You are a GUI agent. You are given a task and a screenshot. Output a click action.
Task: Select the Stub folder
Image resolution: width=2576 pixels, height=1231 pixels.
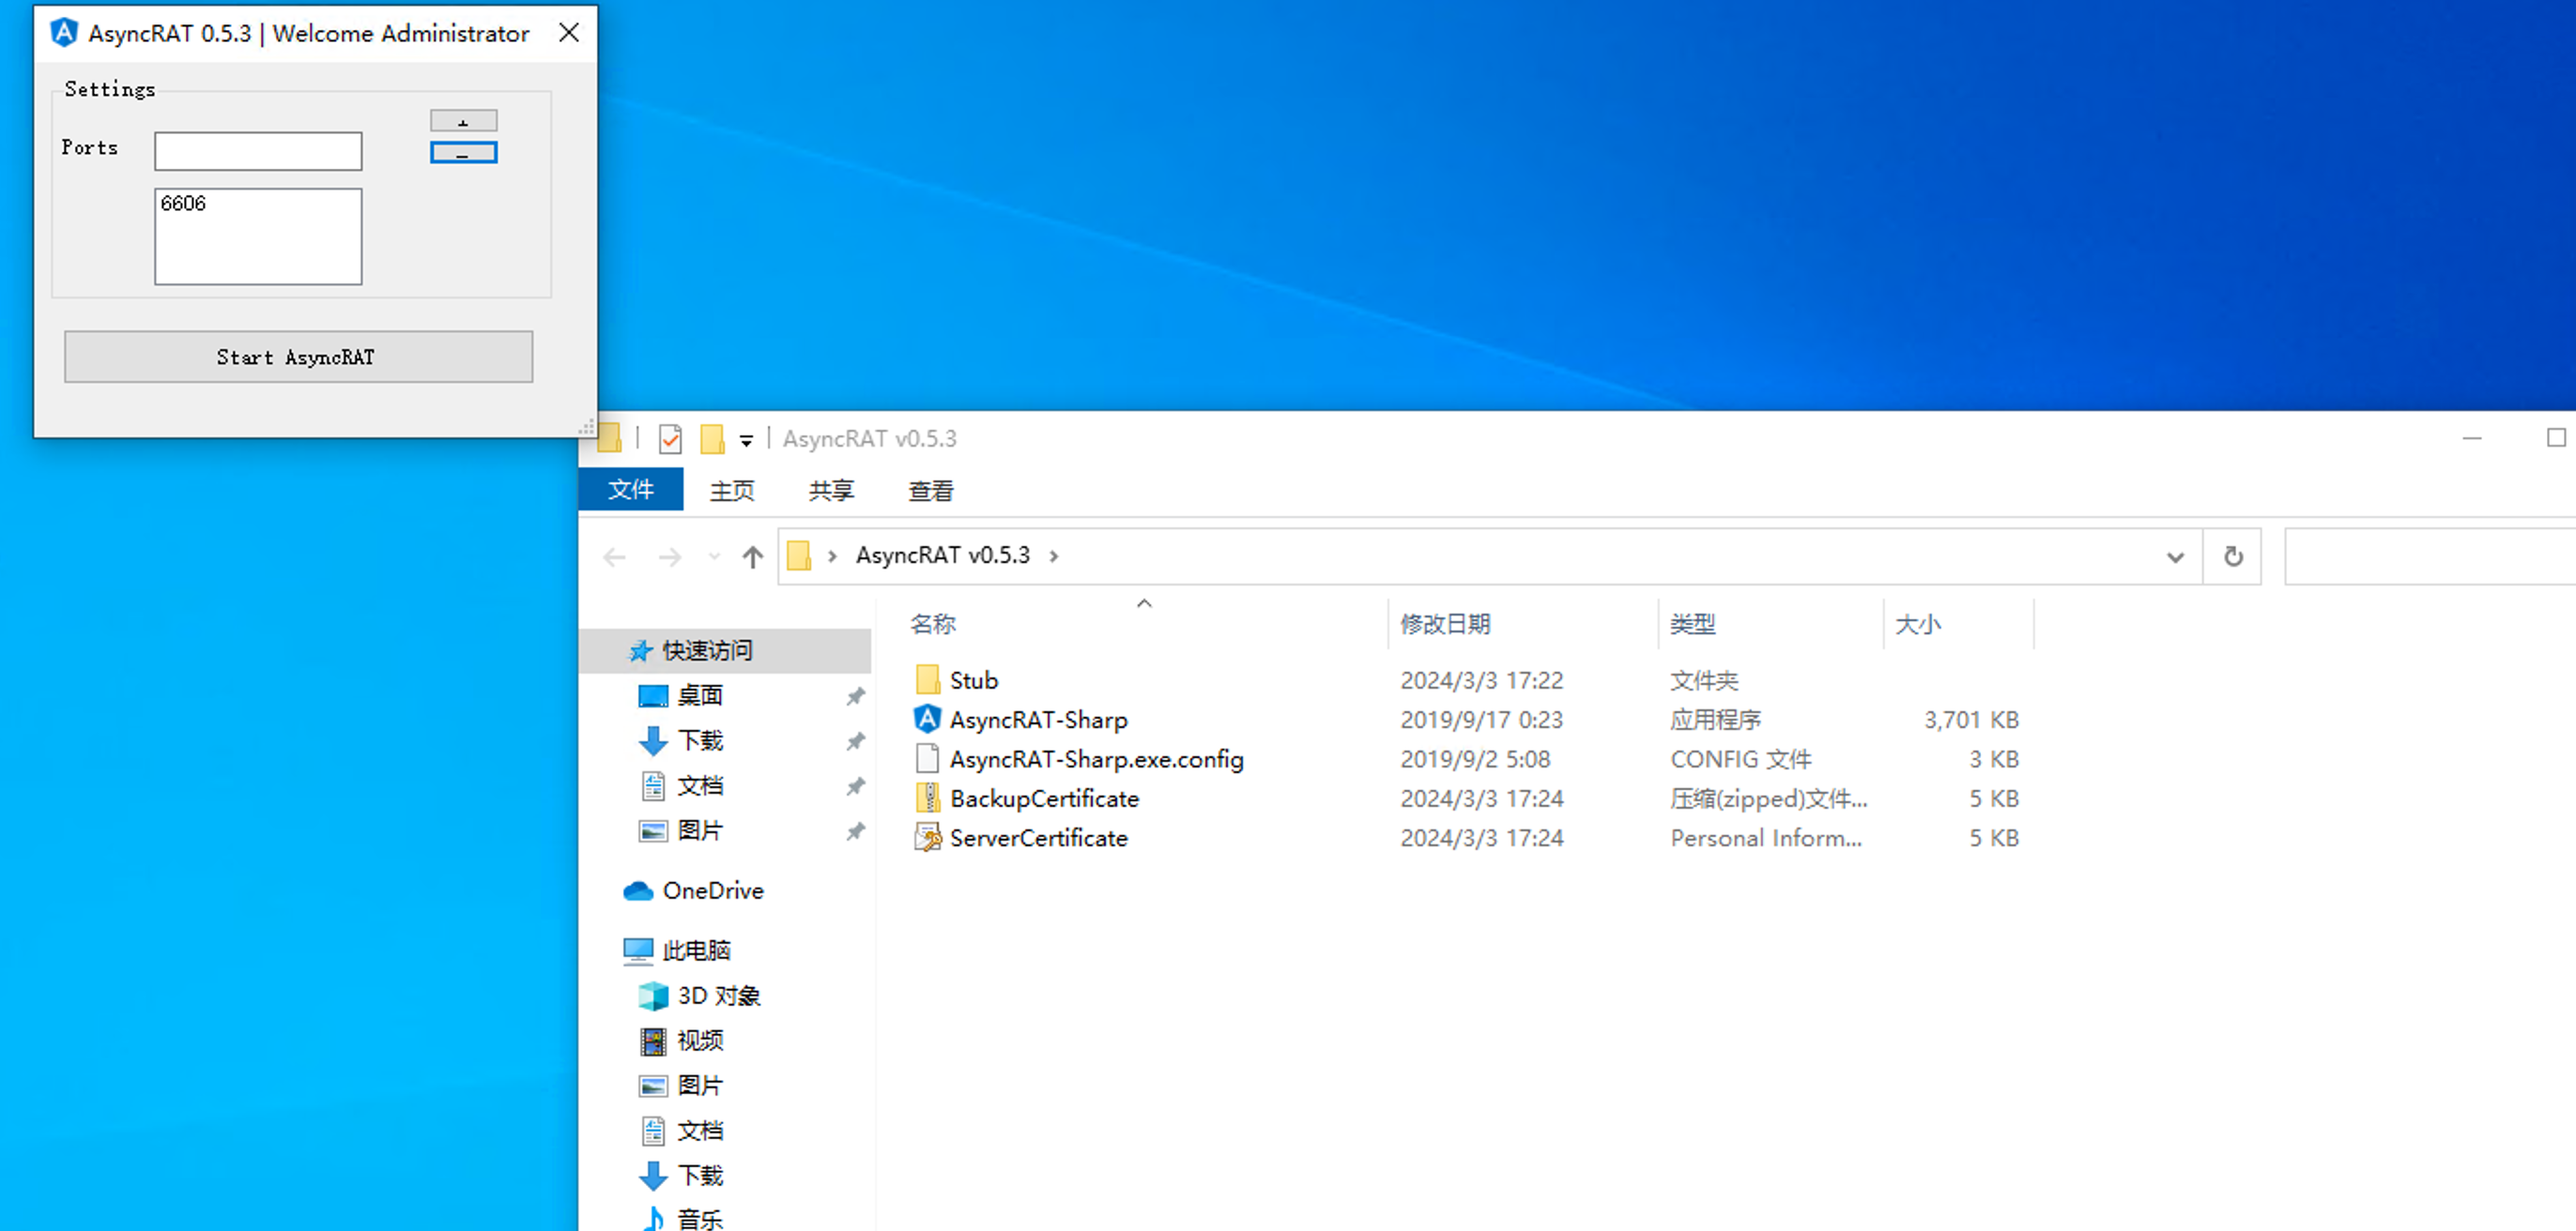(x=974, y=680)
